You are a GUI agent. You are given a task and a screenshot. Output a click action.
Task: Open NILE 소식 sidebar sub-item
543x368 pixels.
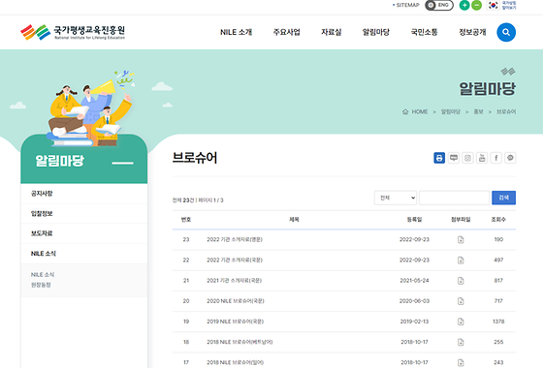[x=43, y=275]
